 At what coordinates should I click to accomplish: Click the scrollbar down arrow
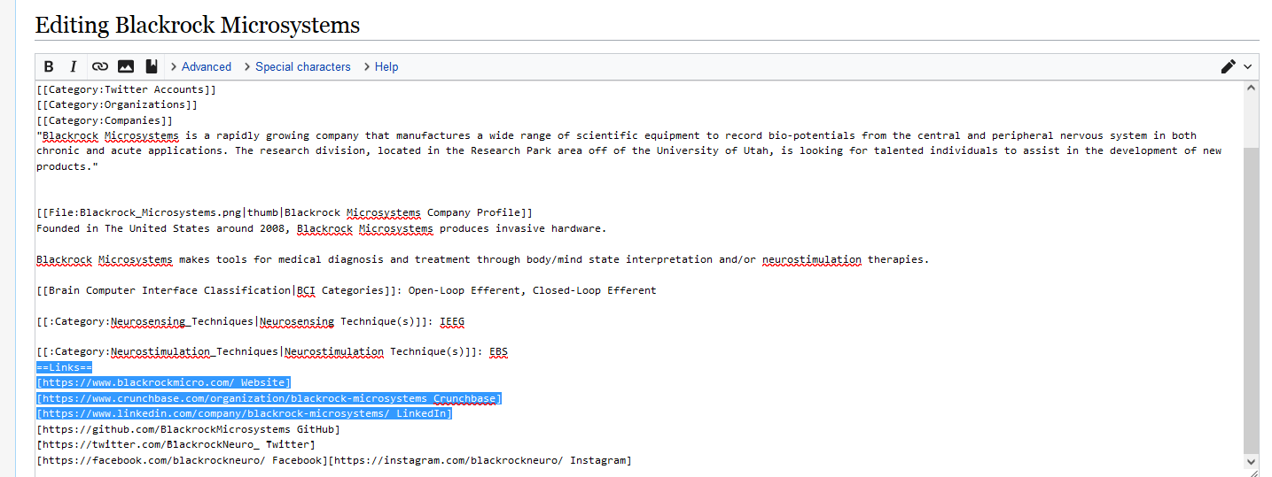pyautogui.click(x=1251, y=461)
